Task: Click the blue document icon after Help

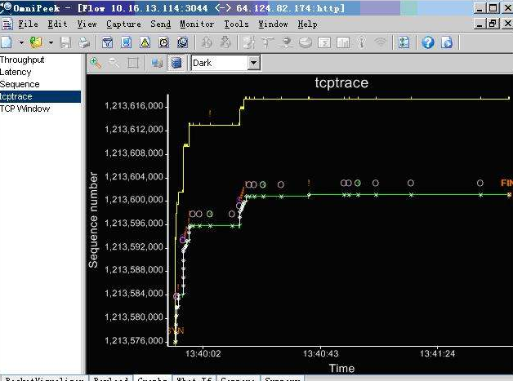Action: 447,42
